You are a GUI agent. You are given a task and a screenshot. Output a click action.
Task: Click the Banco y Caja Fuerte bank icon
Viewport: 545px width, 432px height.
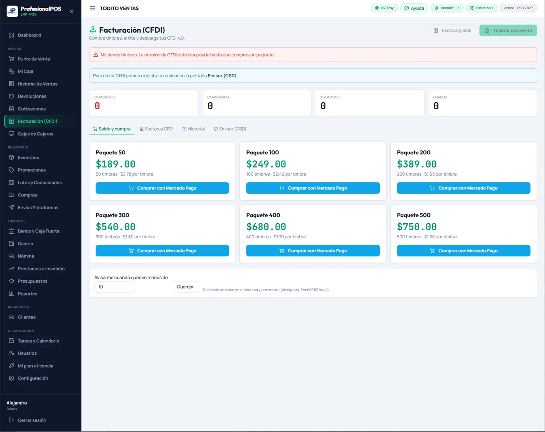click(11, 231)
